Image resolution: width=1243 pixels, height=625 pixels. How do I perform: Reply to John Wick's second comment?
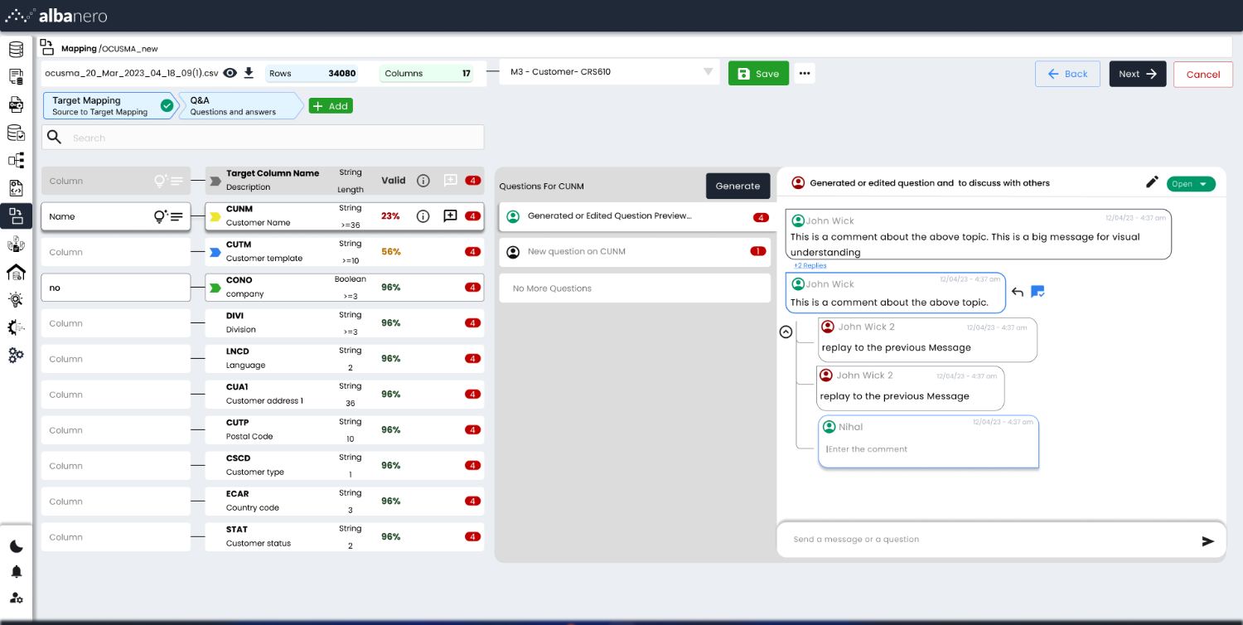coord(1018,292)
